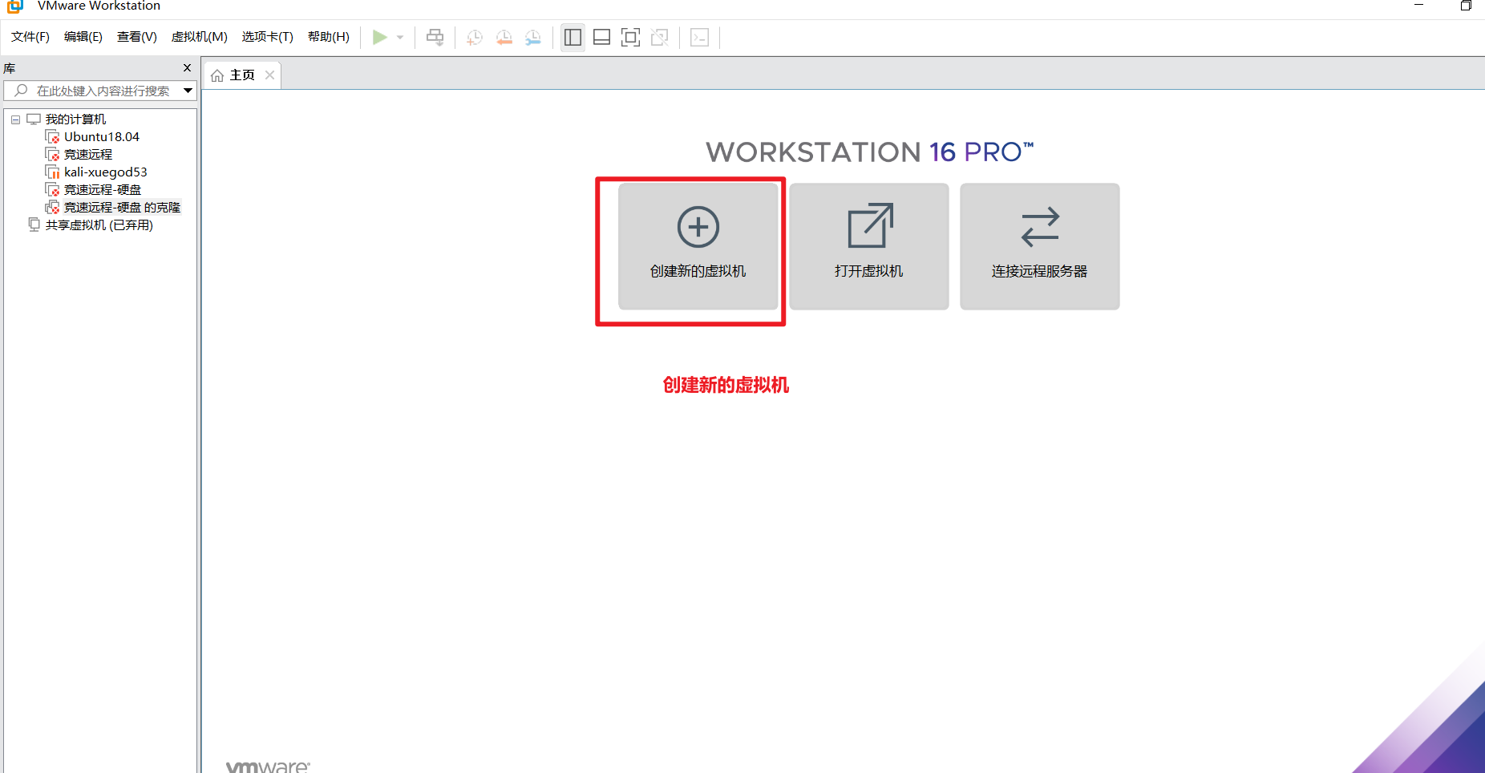1485x773 pixels.
Task: Send Ctrl+Alt+Del using the toolbar icon
Action: click(x=435, y=37)
